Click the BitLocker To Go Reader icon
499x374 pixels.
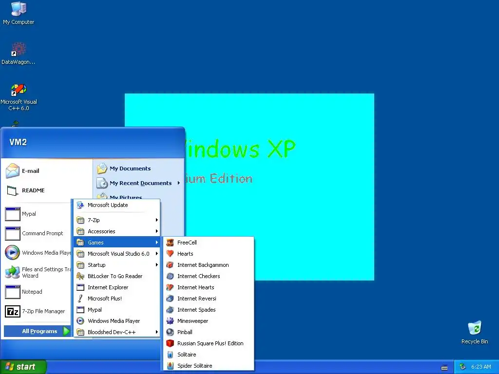coord(80,276)
